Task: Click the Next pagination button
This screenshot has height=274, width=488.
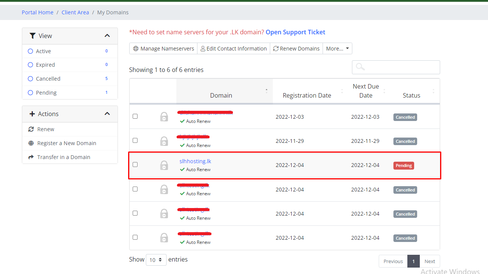Action: pos(430,261)
